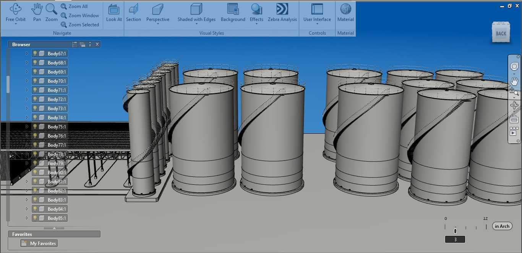Click orbit tool in navigation bar
This screenshot has height=253, width=522.
514,105
